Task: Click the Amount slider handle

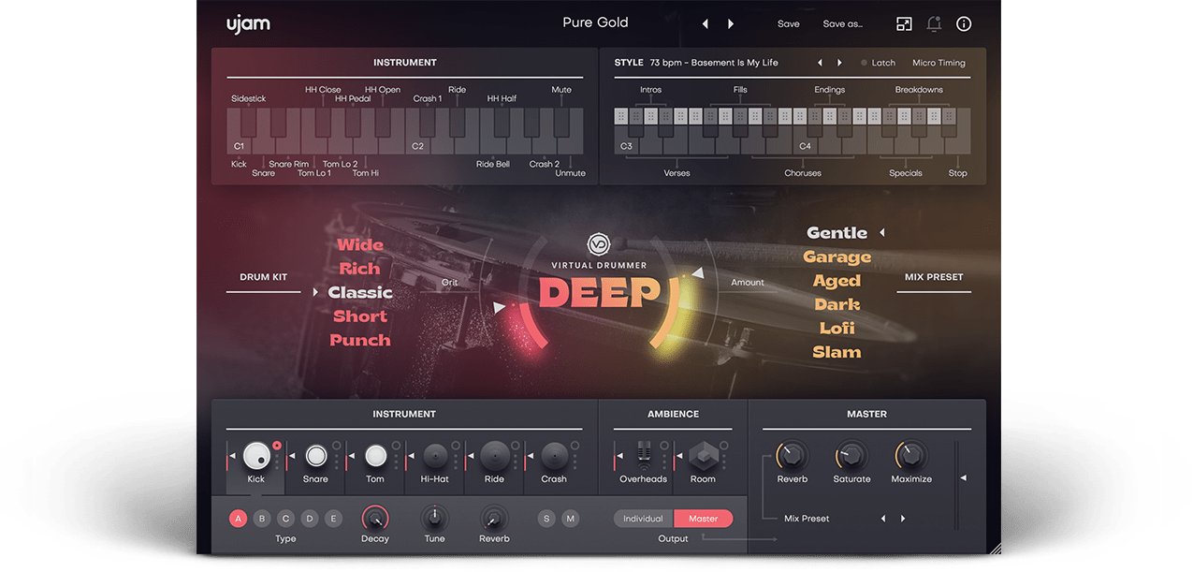Action: click(696, 273)
